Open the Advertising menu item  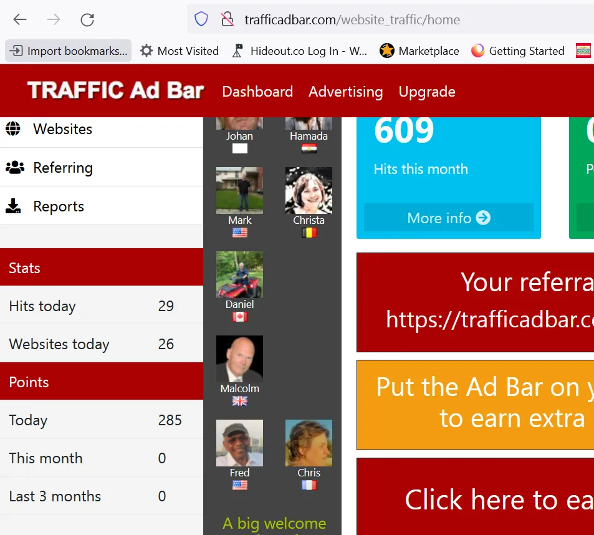point(345,92)
